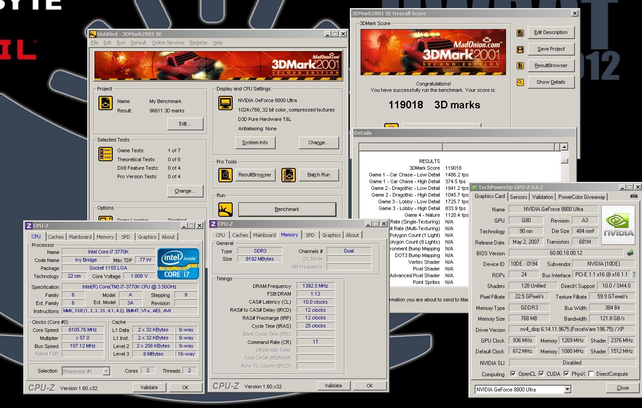Screen dimensions: 642x408
Task: Click Game 4 - Nature result row
Action: pos(436,215)
